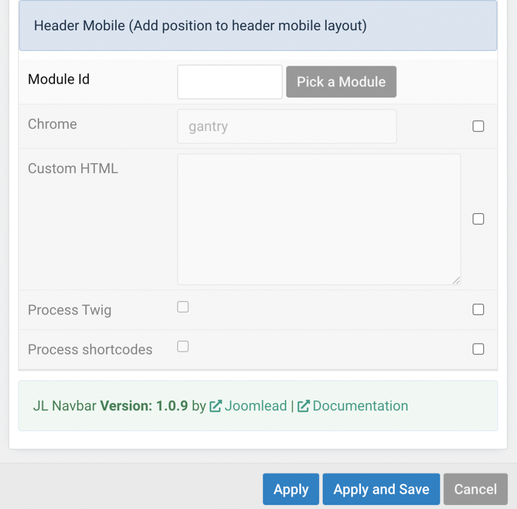
Task: Tick the override checkbox beside Chrome field
Action: [478, 126]
